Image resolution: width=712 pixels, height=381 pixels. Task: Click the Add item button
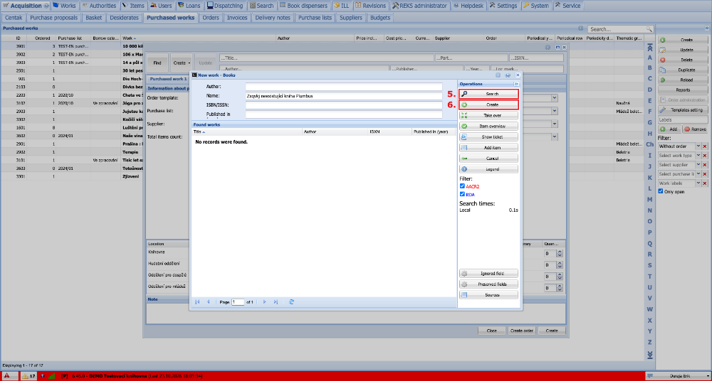[x=488, y=147]
